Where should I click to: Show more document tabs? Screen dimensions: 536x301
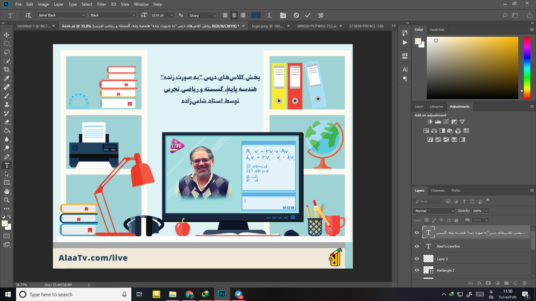point(394,26)
